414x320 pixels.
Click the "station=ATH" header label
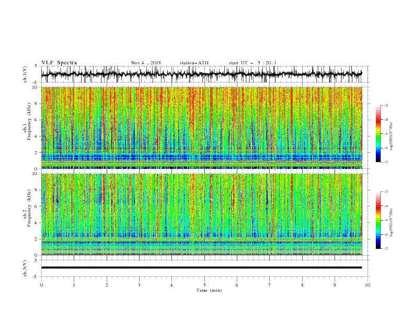(x=194, y=63)
